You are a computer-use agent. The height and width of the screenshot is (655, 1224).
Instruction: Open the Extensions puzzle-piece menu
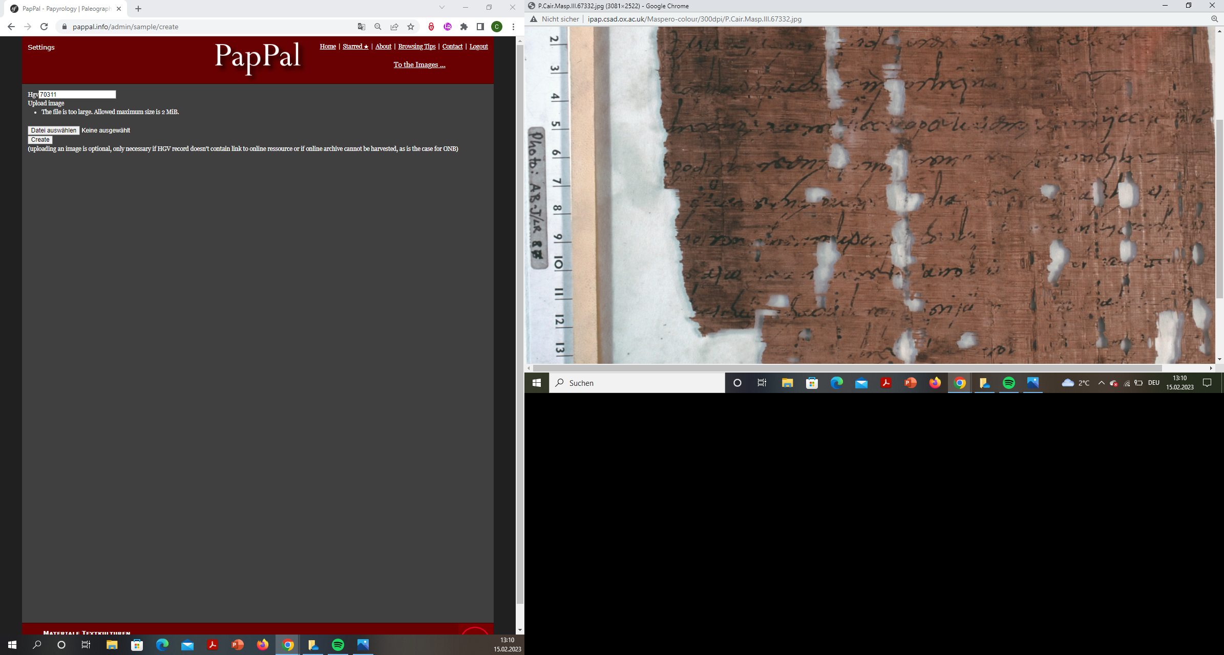[x=464, y=27]
